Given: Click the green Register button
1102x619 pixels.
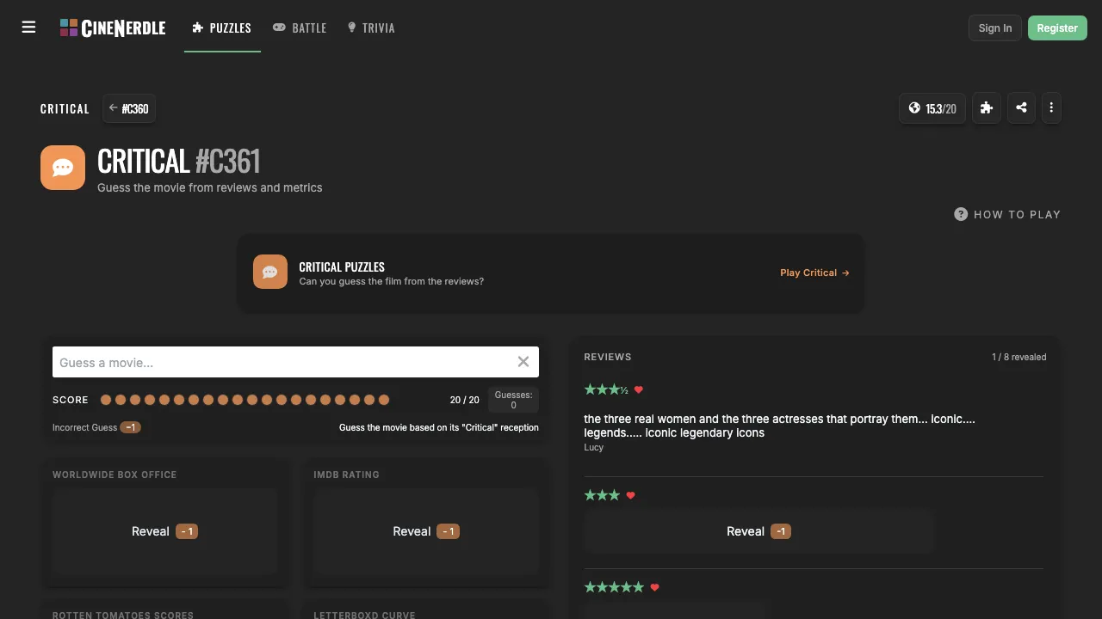Looking at the screenshot, I should [1057, 28].
